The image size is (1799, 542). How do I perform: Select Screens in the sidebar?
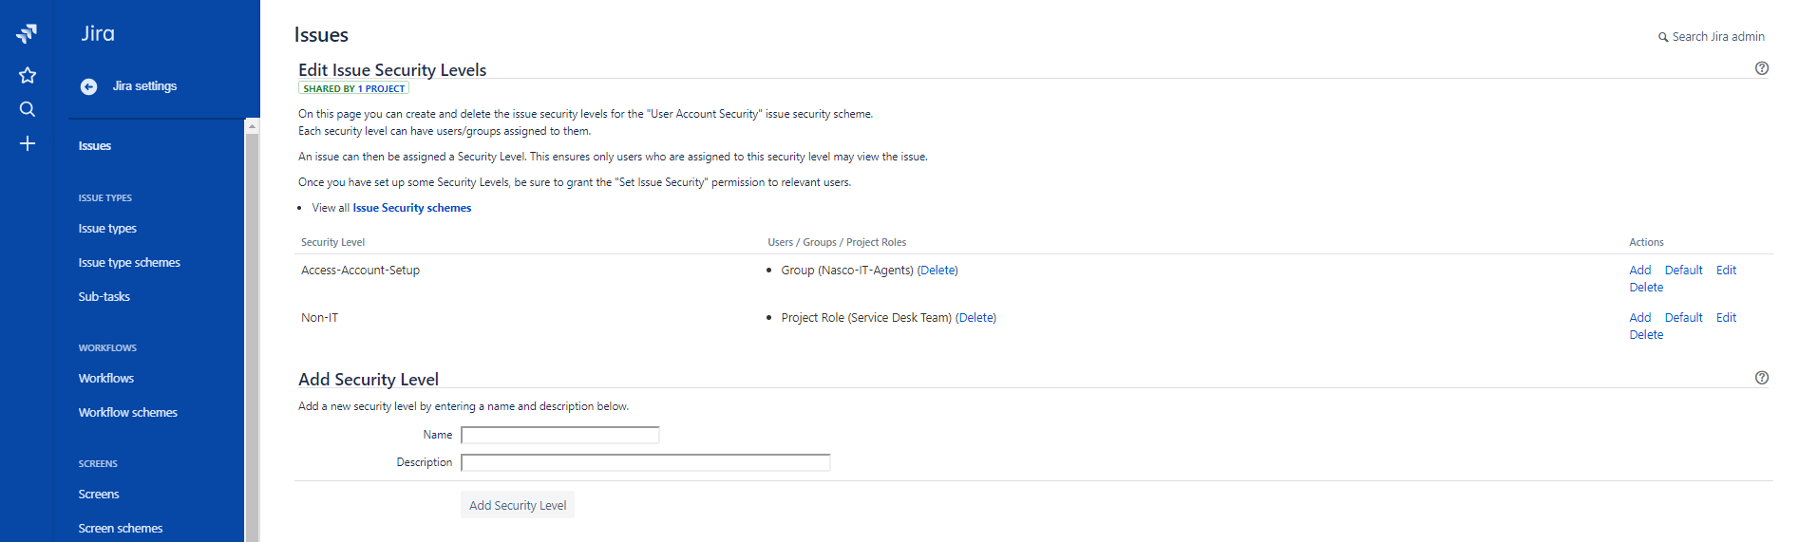coord(99,495)
